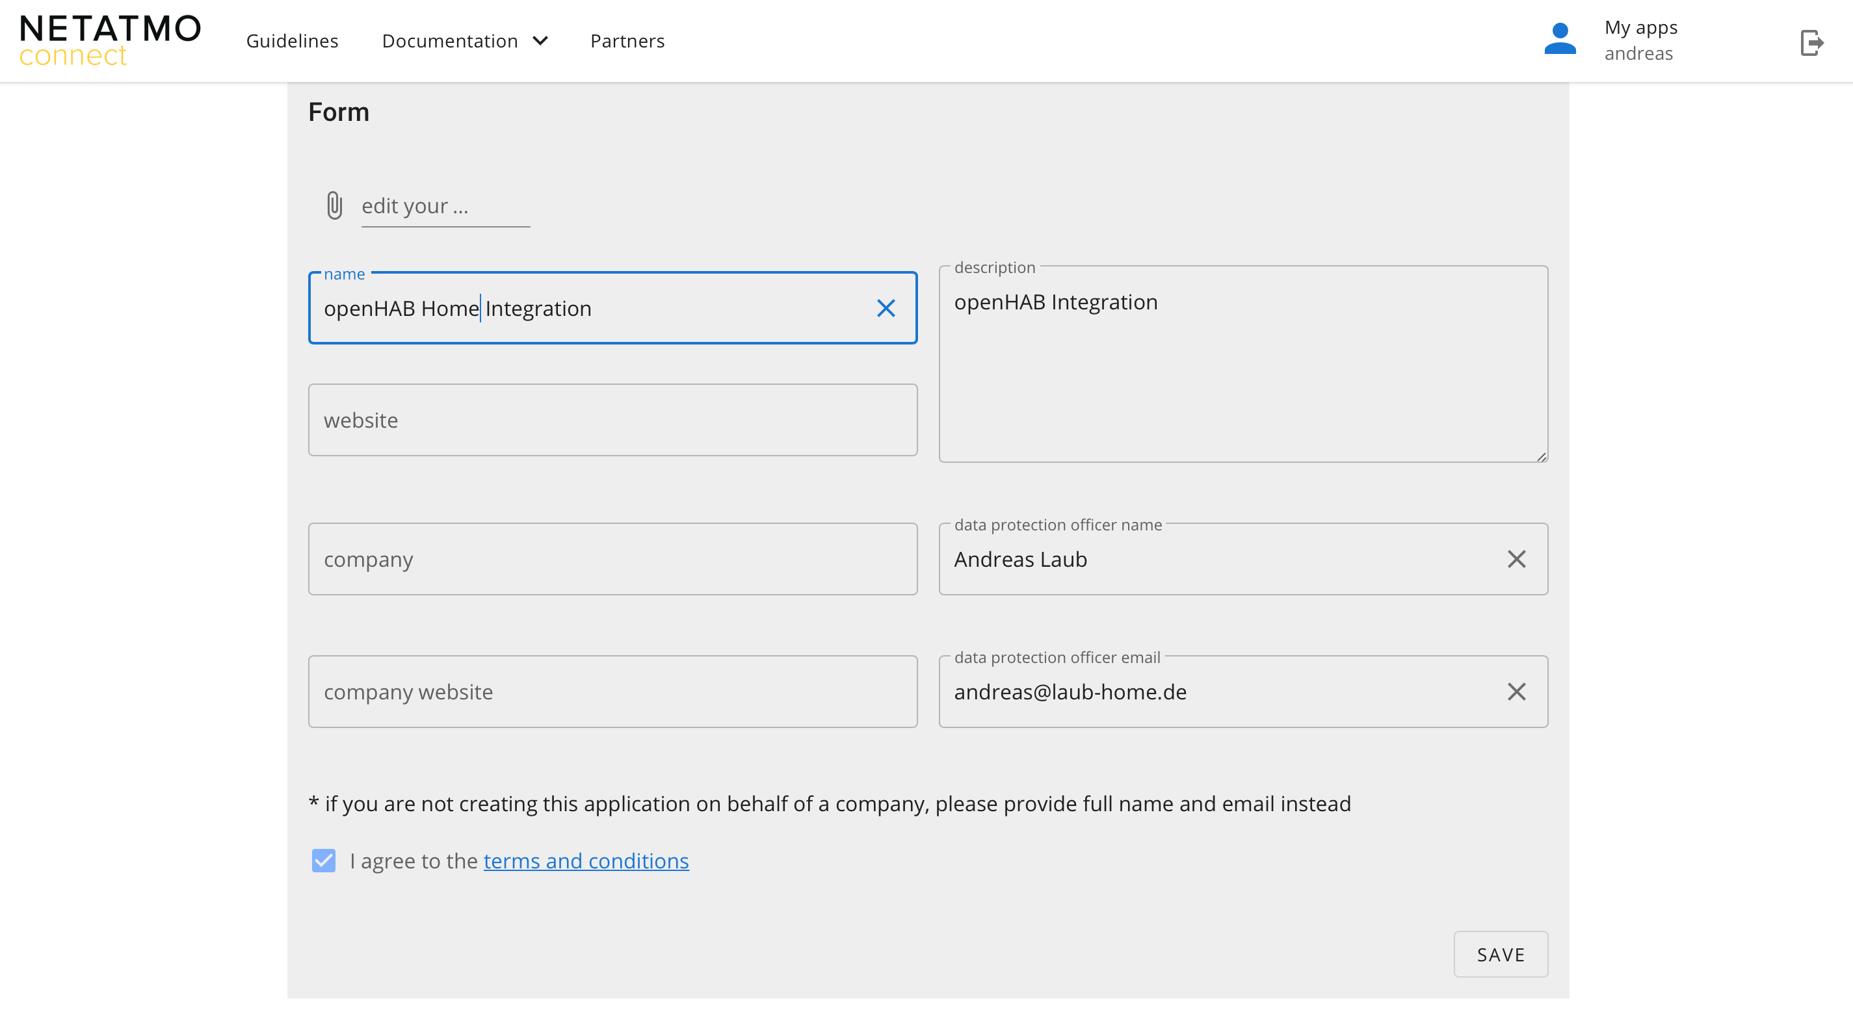Image resolution: width=1853 pixels, height=1014 pixels.
Task: Click the company website field
Action: coord(612,692)
